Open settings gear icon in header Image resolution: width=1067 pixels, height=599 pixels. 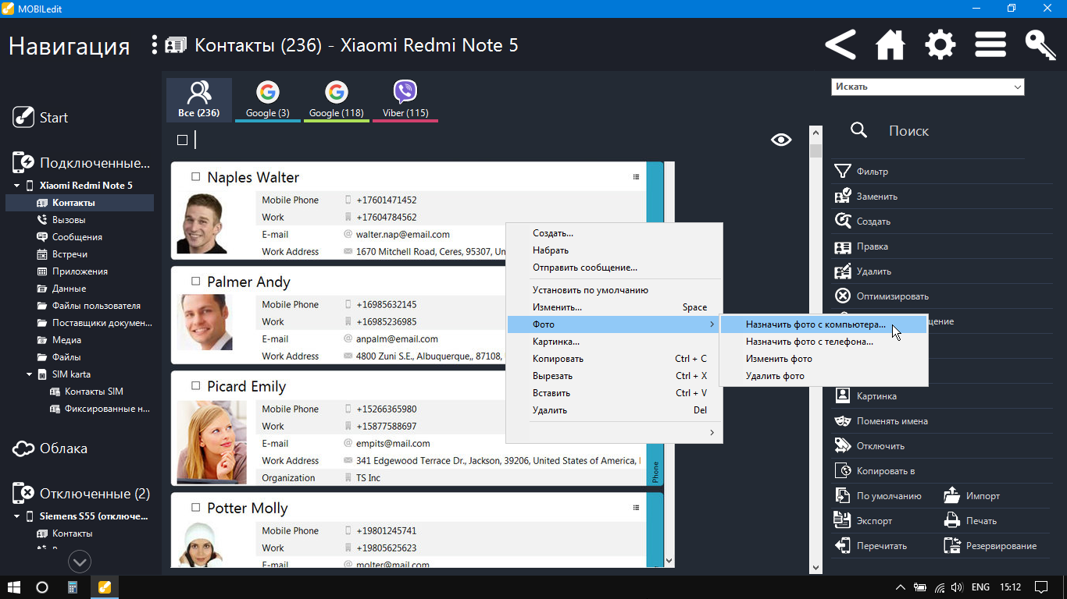click(940, 44)
